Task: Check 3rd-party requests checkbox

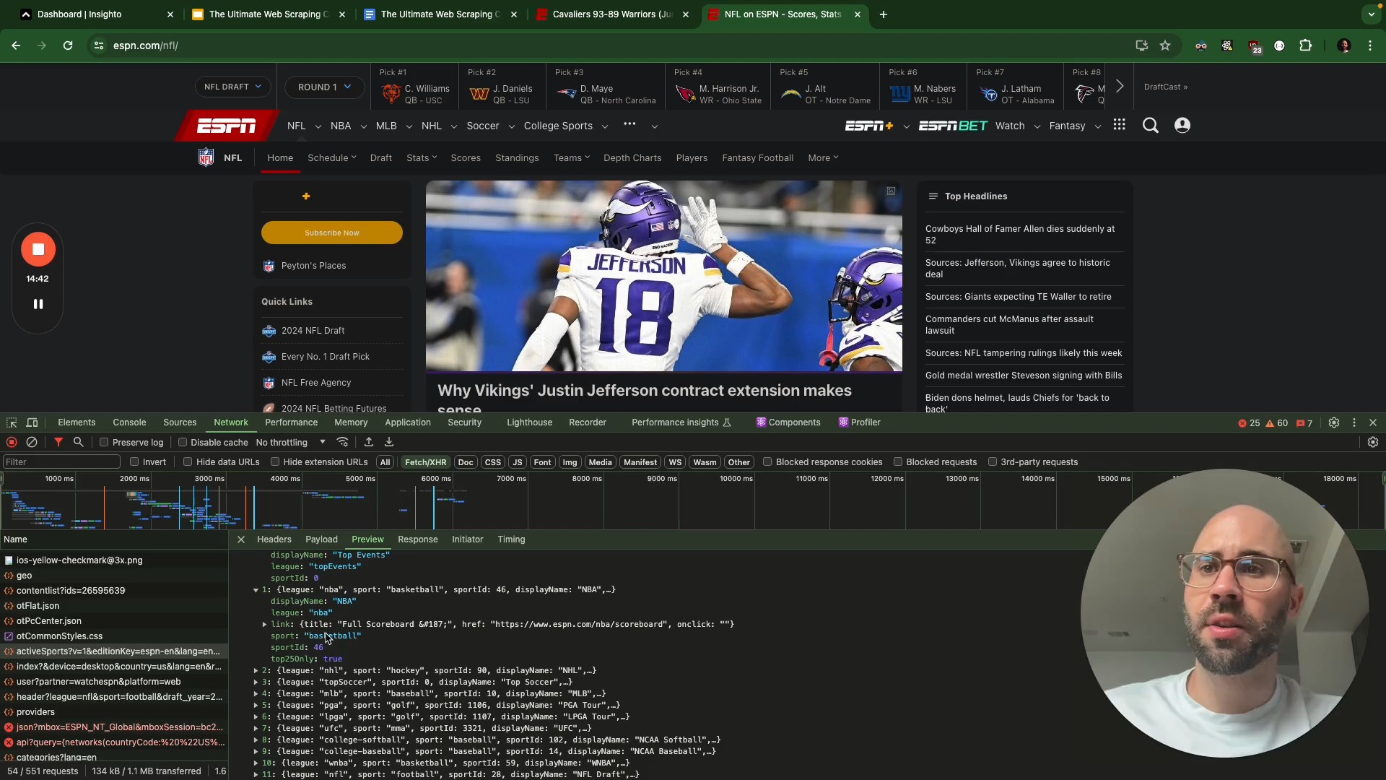Action: tap(993, 461)
